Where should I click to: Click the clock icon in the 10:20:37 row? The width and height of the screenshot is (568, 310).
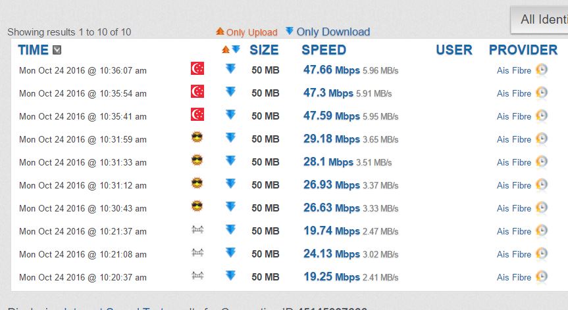click(542, 277)
